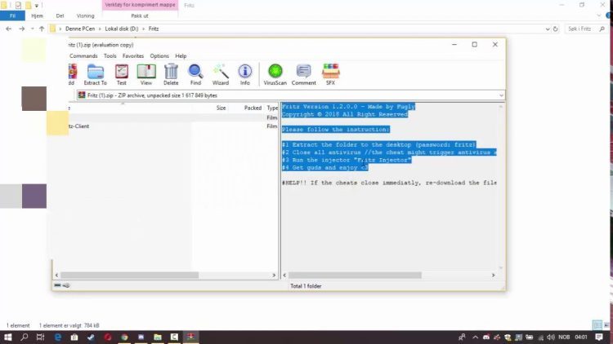
Task: Open Quick Access Toolbar customize dropdown
Action: coord(36,6)
